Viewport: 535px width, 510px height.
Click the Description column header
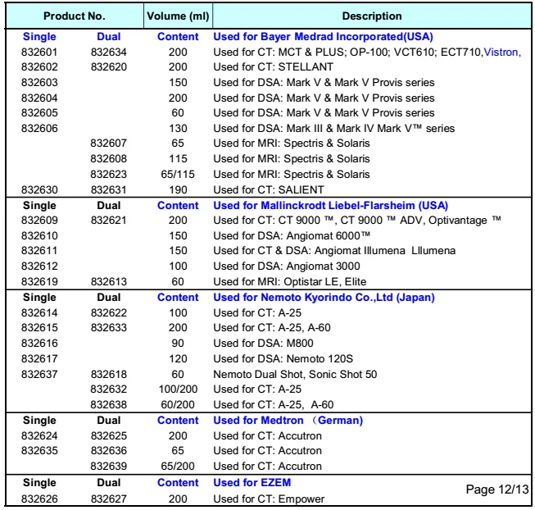(x=372, y=16)
